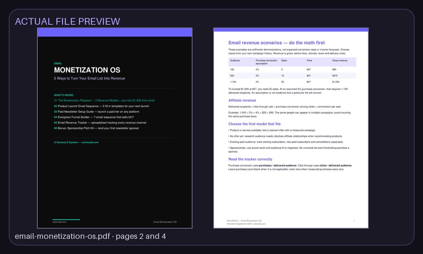Select "04 Evergreen Funnel Builder" line
This screenshot has height=254, width=423.
tap(94, 117)
